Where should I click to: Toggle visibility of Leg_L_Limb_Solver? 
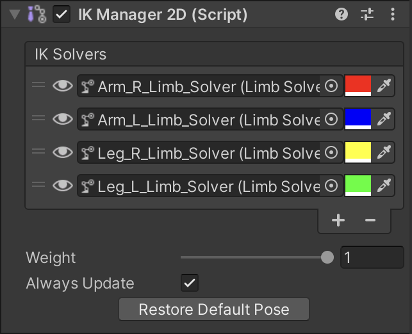pyautogui.click(x=62, y=186)
